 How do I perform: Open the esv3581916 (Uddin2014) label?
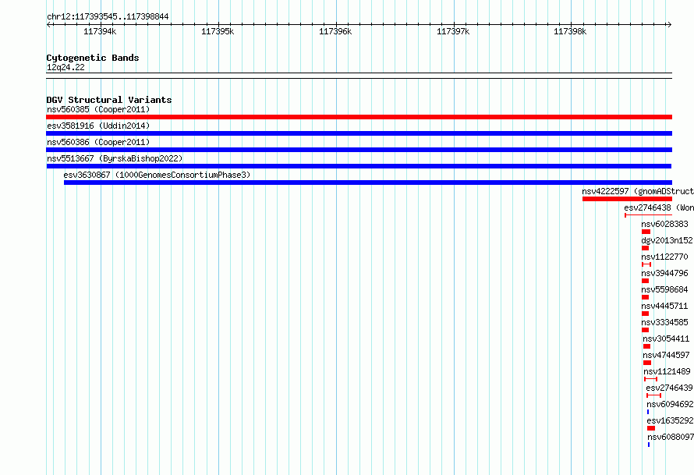(98, 126)
